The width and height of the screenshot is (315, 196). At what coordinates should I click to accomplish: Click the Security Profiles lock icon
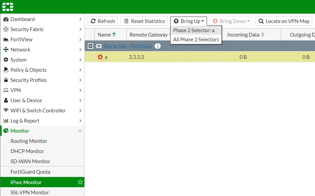(6, 80)
